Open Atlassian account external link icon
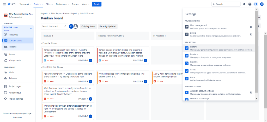The width and height of the screenshot is (267, 122). (251, 92)
